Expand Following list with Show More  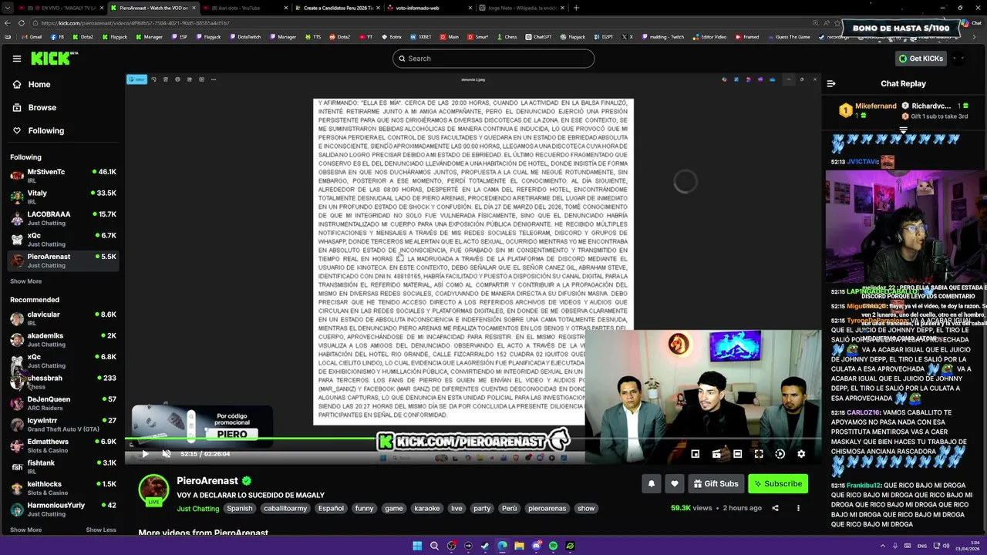click(25, 281)
